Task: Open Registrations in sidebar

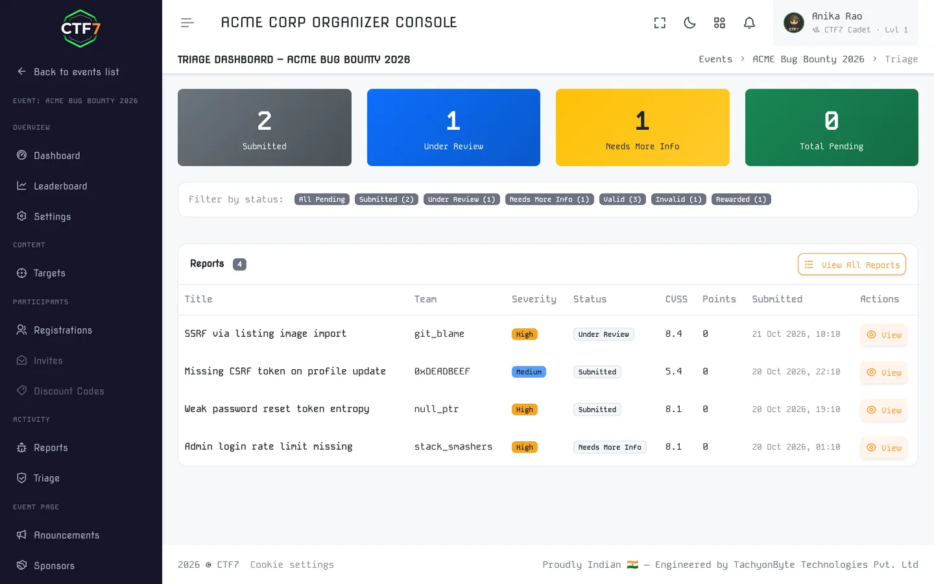Action: click(54, 330)
